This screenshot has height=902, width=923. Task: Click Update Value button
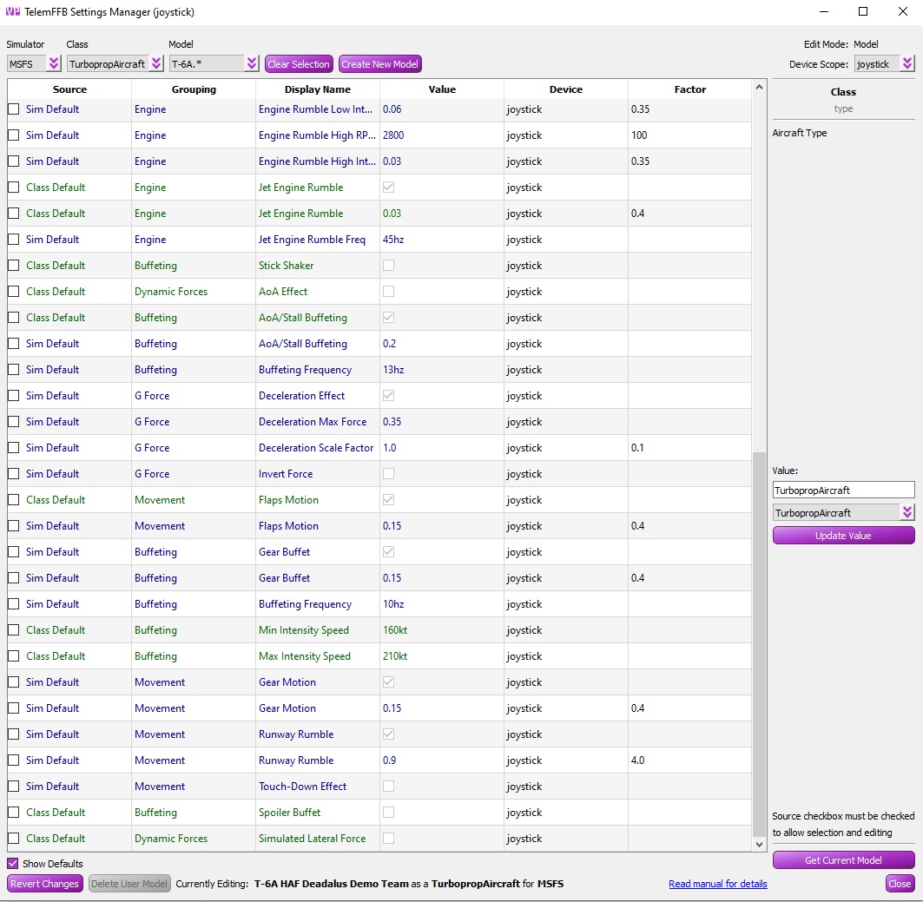(x=843, y=536)
